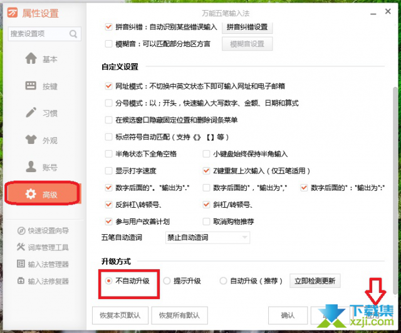The height and width of the screenshot is (333, 401).
Task: Minimize the settings window
Action: pos(373,14)
